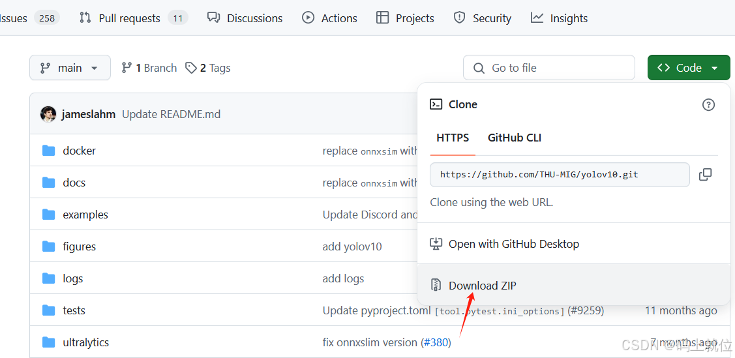Open the #9259 reference link
The width and height of the screenshot is (735, 358).
click(x=586, y=310)
